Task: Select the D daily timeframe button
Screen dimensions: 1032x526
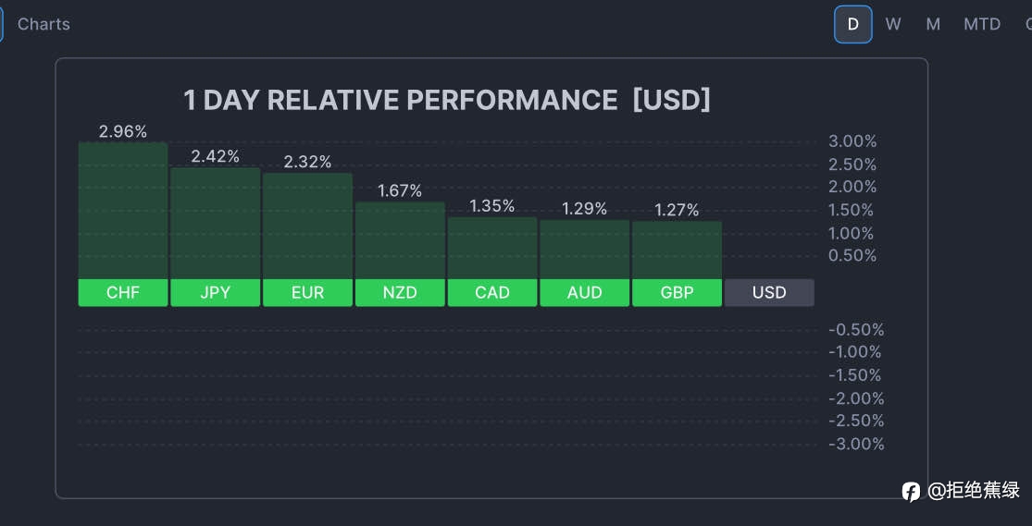Action: click(853, 24)
